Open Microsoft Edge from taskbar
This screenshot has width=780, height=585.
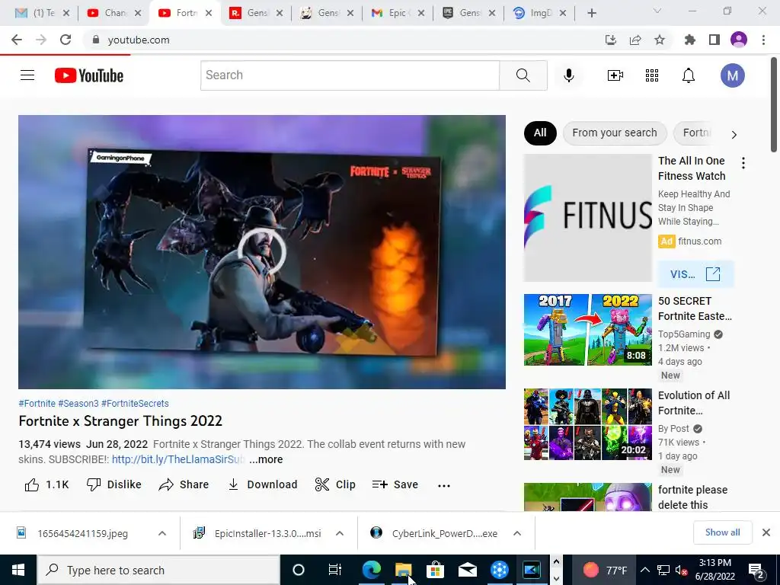pyautogui.click(x=371, y=570)
